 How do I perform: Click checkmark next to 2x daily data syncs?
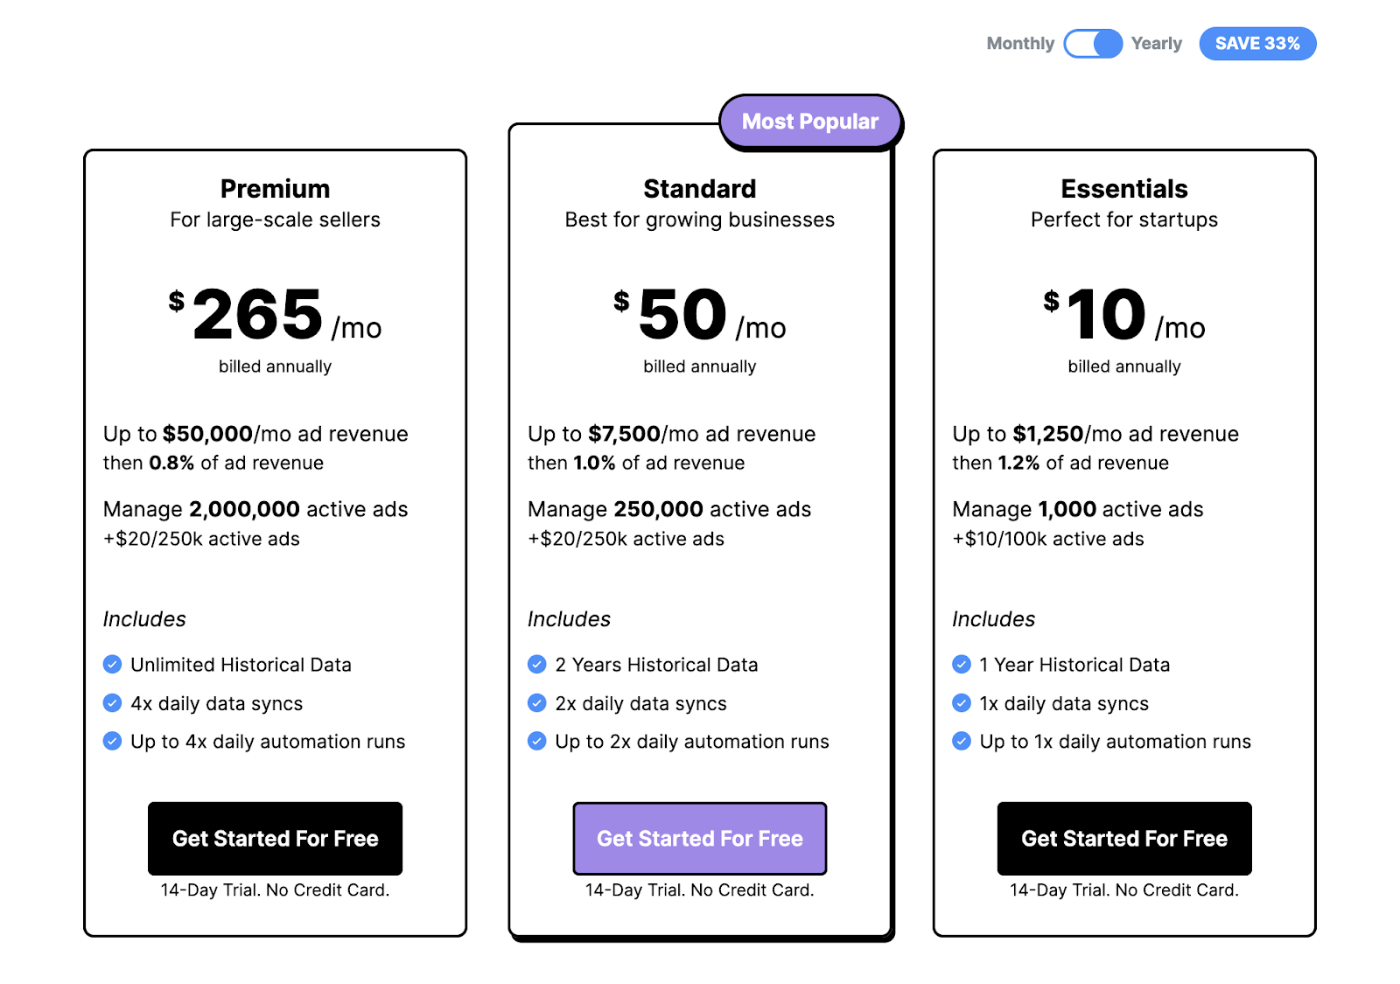(x=537, y=703)
